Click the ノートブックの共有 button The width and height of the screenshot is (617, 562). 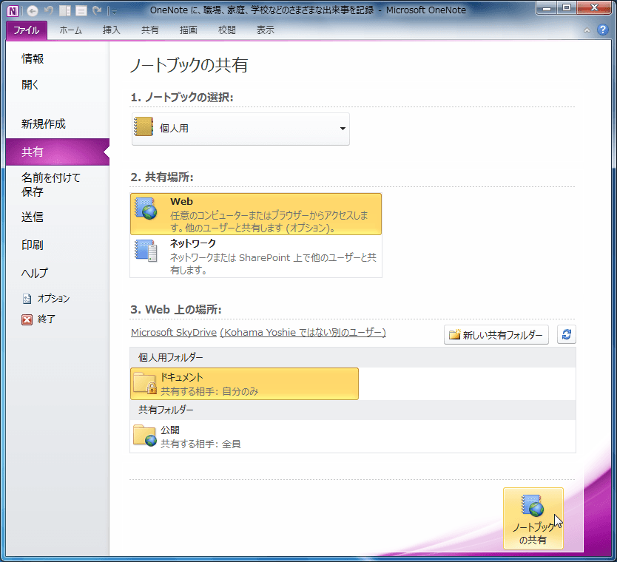pos(533,518)
